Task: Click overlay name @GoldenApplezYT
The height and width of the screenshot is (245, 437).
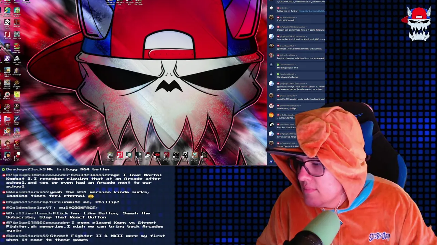Action: tap(29, 208)
